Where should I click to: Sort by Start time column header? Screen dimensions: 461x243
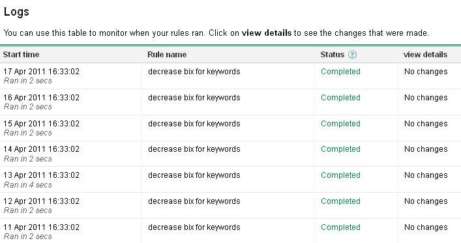21,54
